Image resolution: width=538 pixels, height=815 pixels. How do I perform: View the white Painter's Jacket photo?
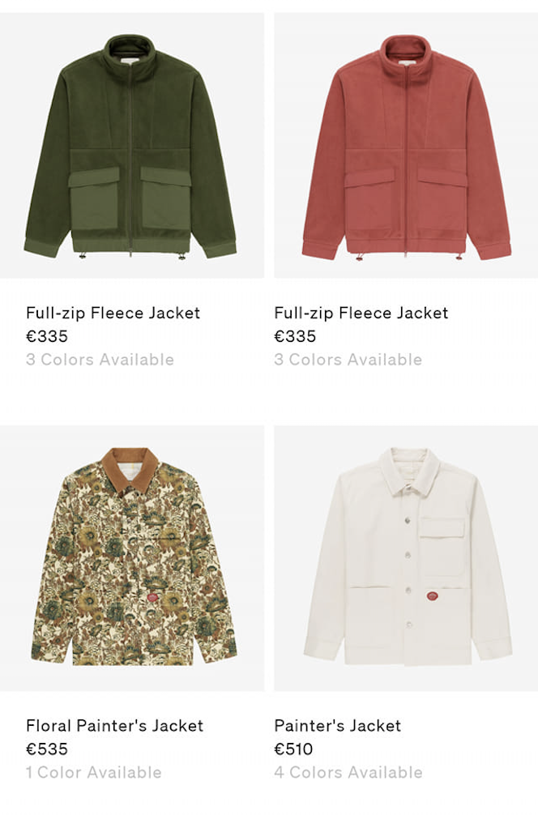(406, 558)
